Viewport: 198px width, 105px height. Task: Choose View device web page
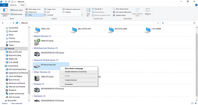pyautogui.click(x=79, y=69)
